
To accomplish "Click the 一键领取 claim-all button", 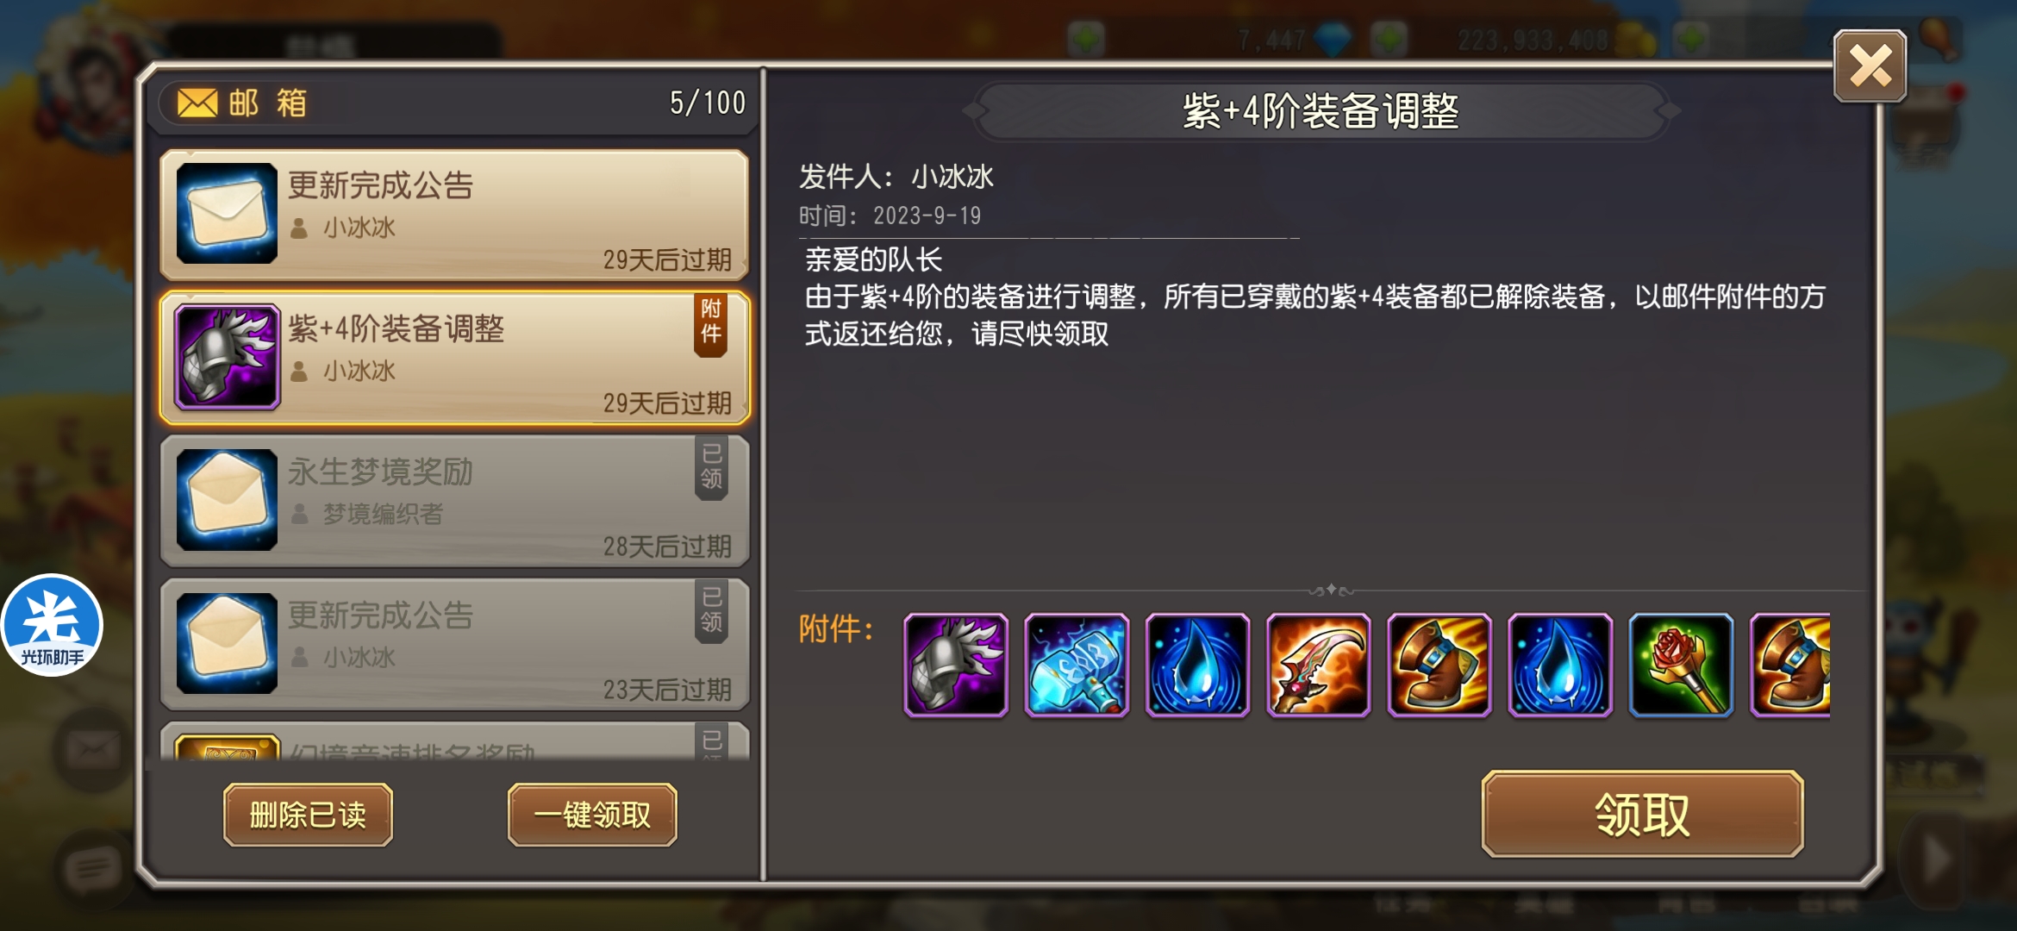I will pyautogui.click(x=592, y=815).
